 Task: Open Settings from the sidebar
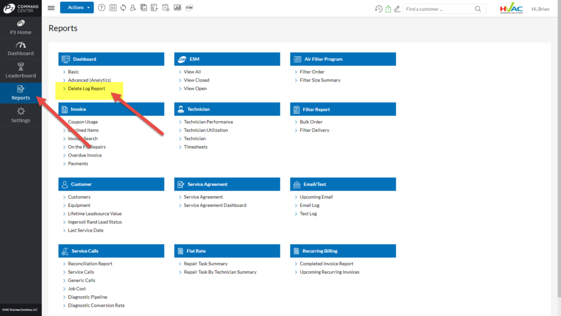(x=20, y=113)
